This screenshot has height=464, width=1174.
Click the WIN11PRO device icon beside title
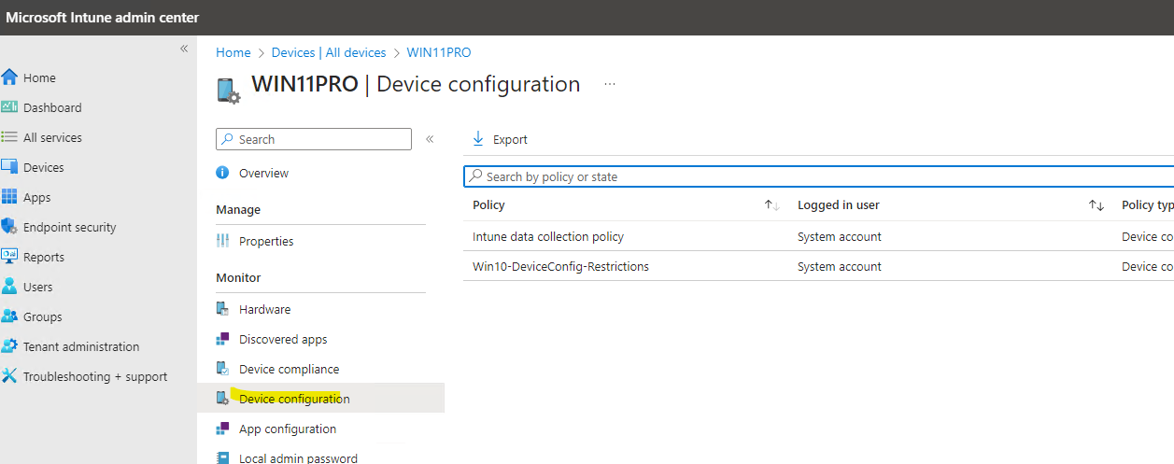pyautogui.click(x=228, y=91)
